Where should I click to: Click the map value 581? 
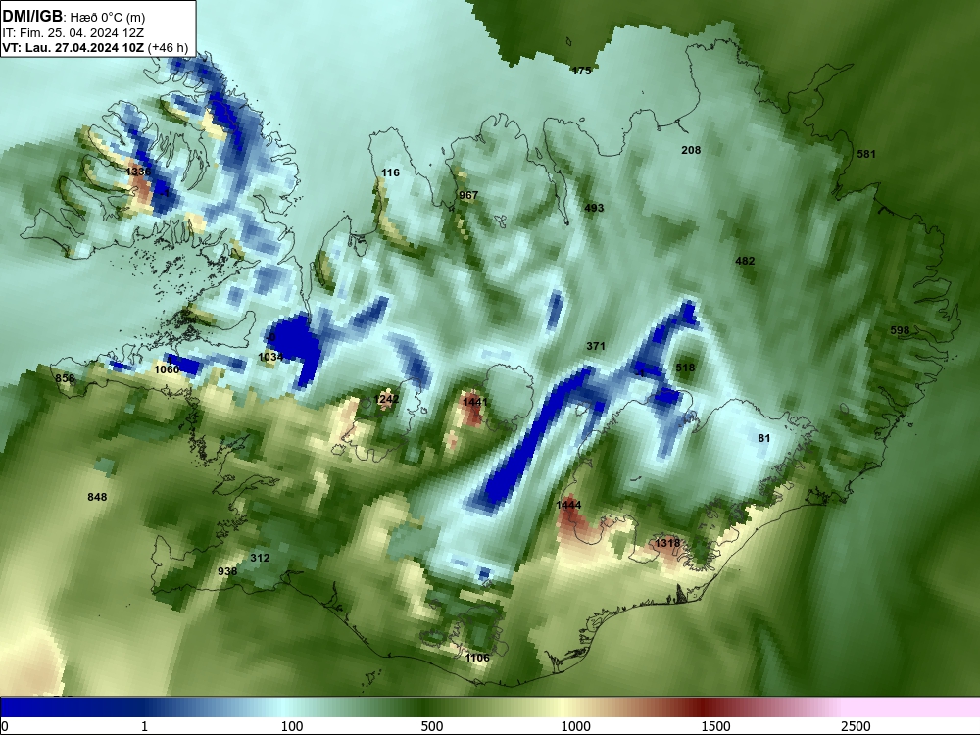pos(866,154)
